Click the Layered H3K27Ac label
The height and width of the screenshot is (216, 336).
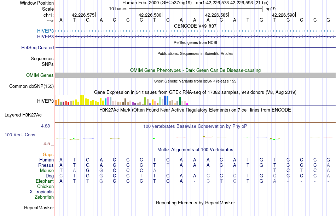(23, 115)
